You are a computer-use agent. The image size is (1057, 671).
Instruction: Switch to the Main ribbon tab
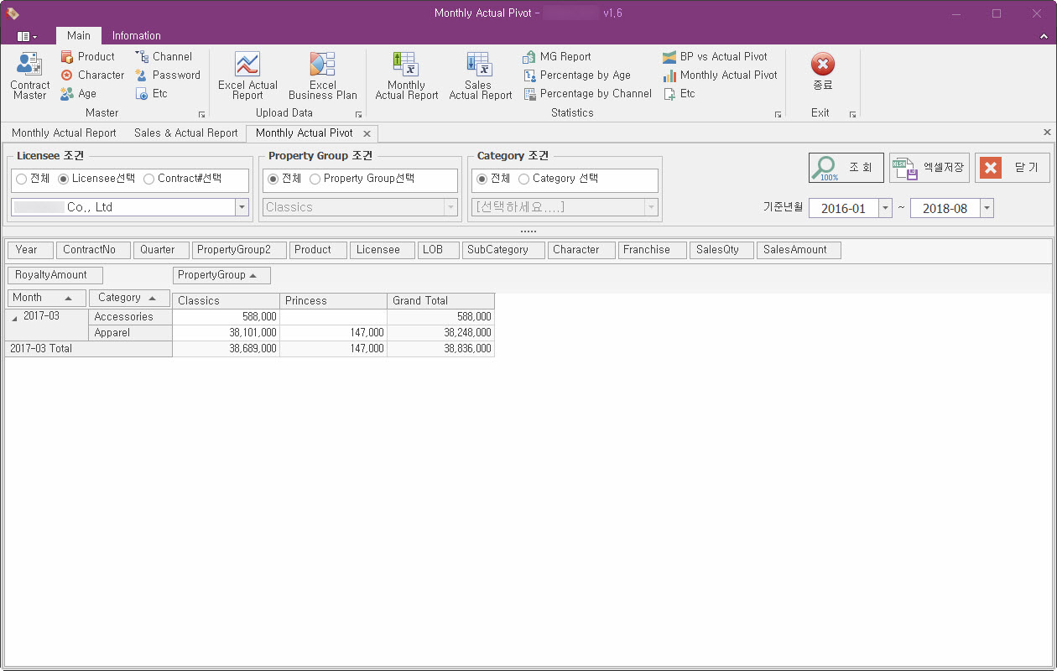point(79,35)
